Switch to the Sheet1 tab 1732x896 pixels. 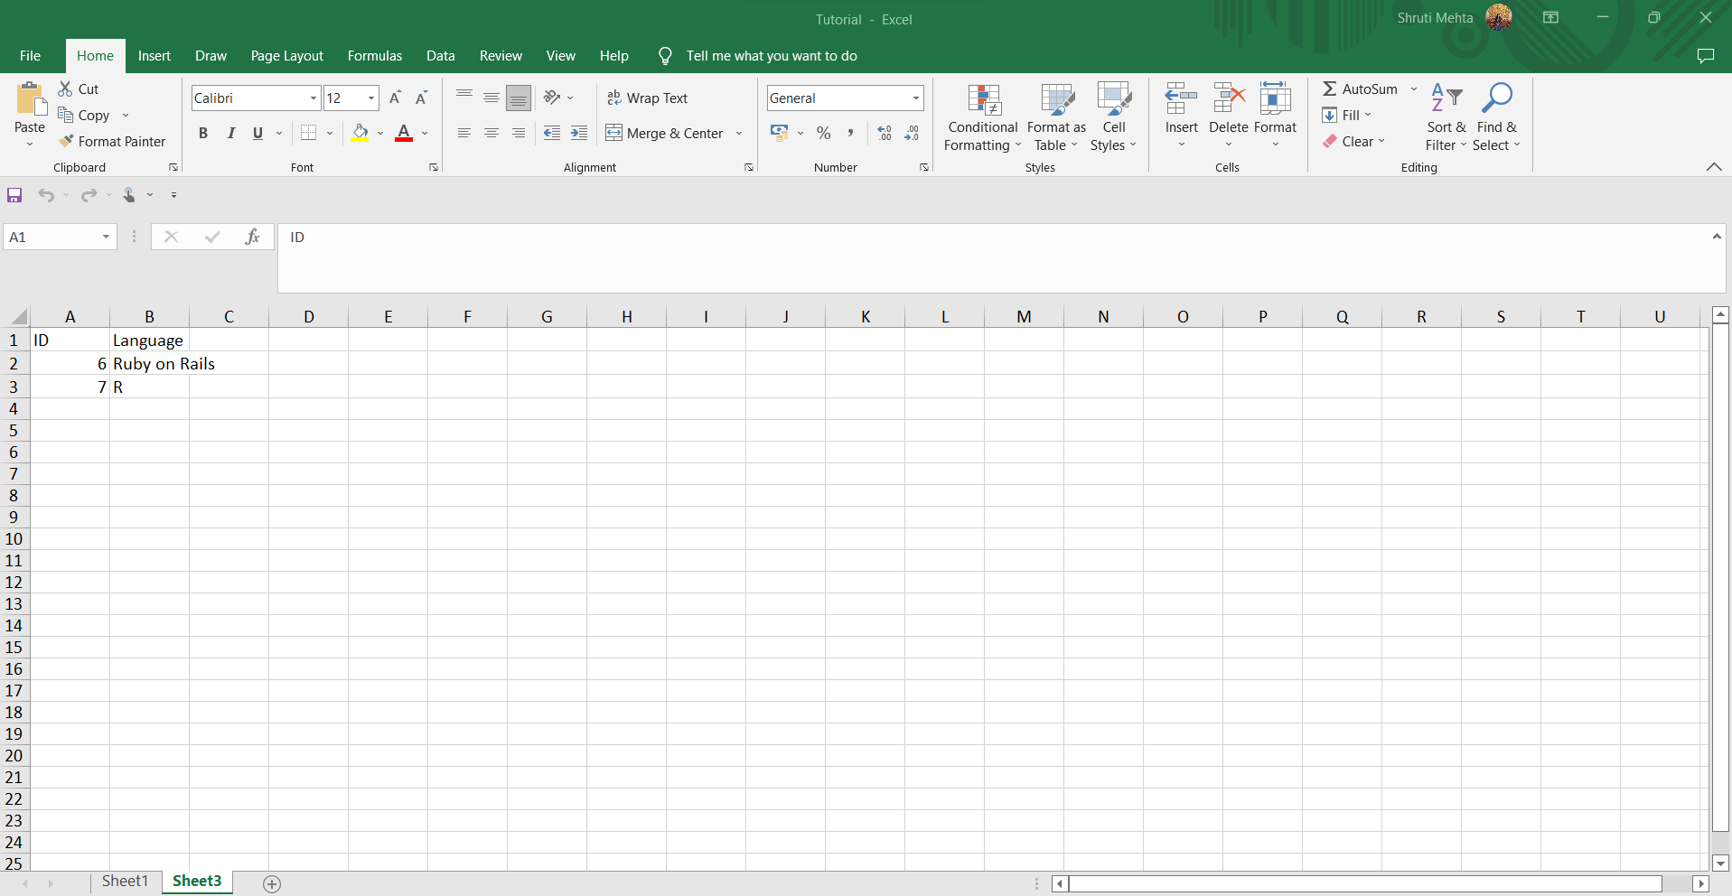(125, 881)
